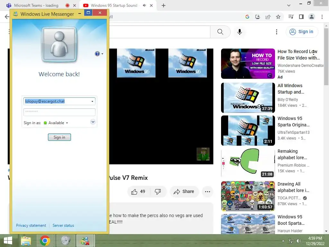Close the Microsoft Teams tab
This screenshot has width=329, height=247.
(75, 5)
